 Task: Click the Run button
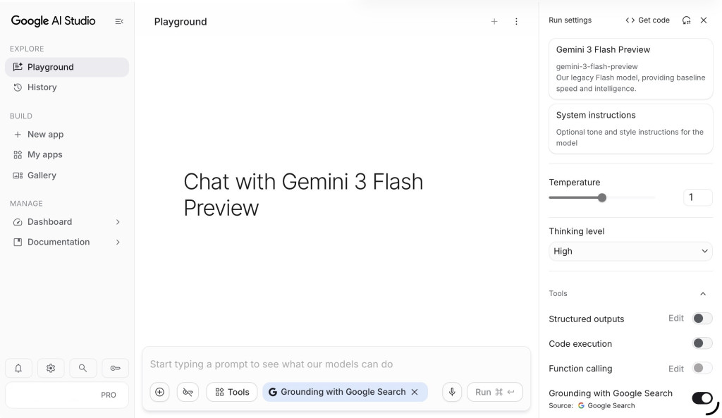tap(494, 392)
